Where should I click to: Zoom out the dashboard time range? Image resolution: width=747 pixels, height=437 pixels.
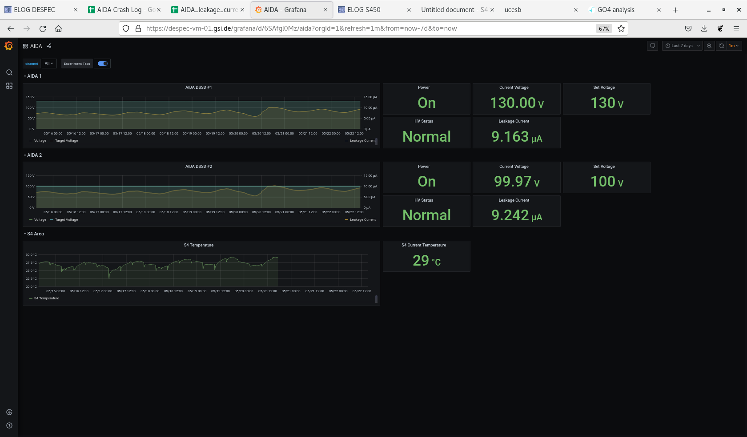(x=709, y=46)
